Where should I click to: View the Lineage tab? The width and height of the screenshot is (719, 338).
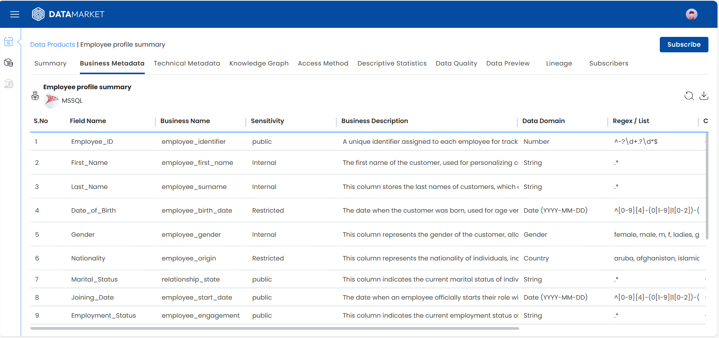click(559, 63)
